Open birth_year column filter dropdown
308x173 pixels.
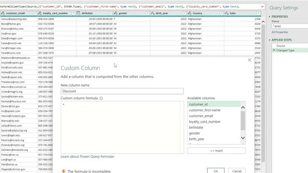click(x=184, y=13)
